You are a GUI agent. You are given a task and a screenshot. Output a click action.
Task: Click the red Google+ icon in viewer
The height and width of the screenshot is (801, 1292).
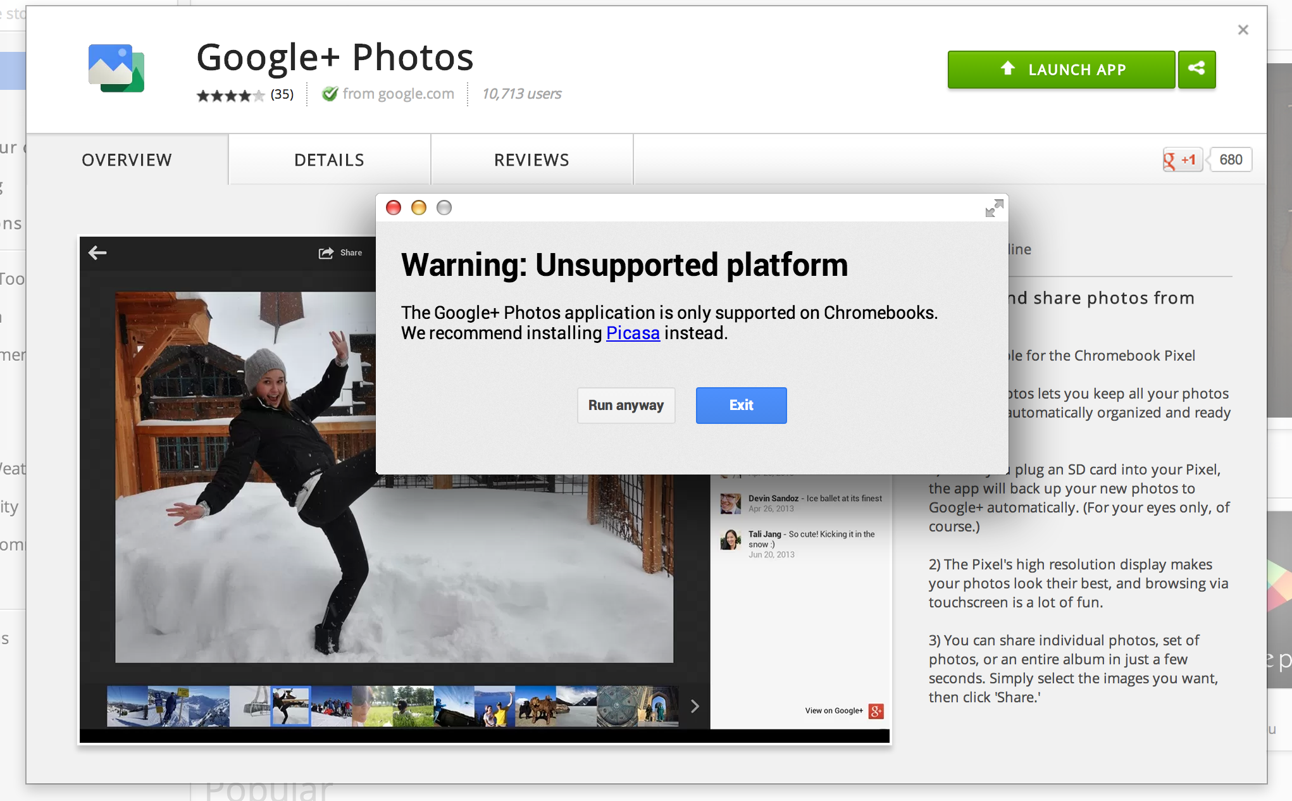(876, 711)
